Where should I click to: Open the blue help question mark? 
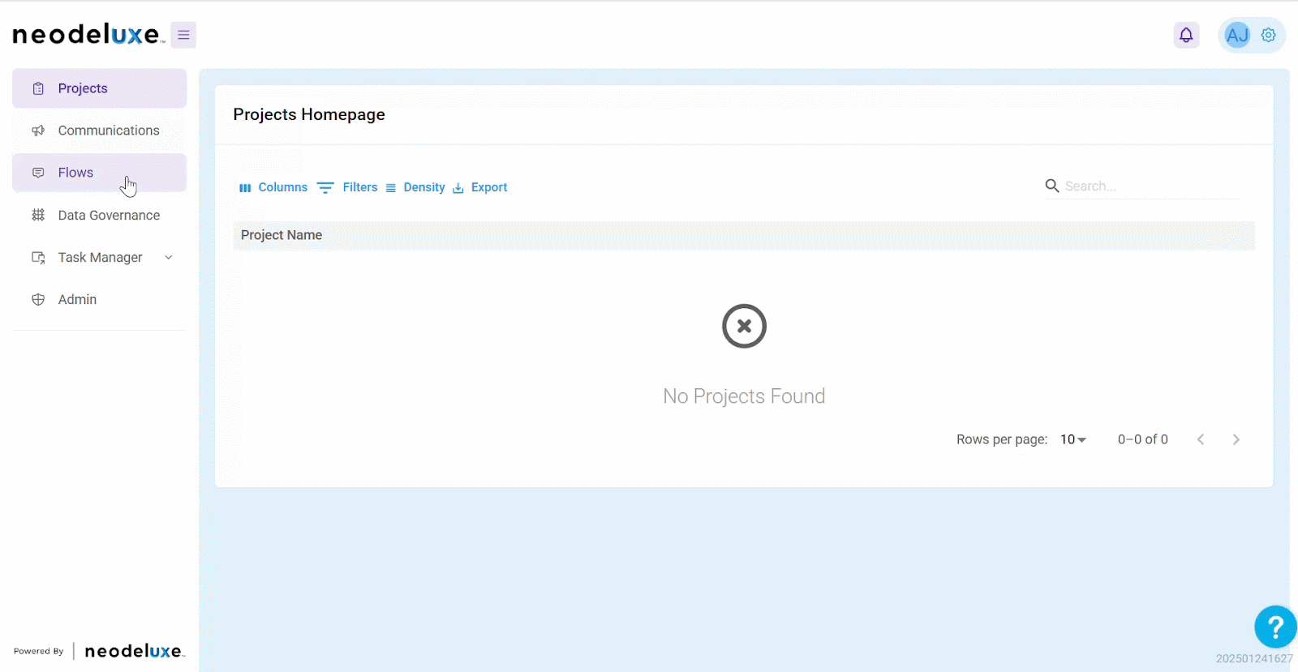[x=1274, y=627]
